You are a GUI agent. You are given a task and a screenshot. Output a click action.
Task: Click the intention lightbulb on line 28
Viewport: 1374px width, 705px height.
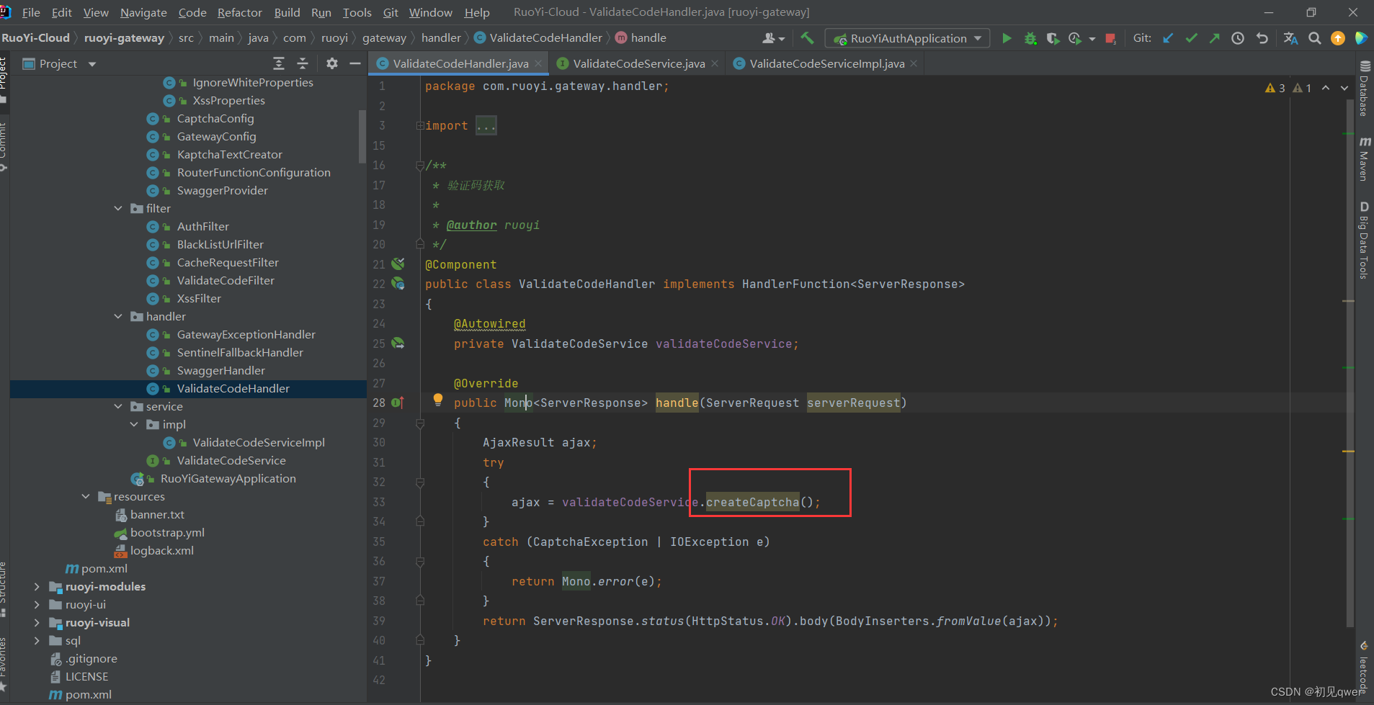pyautogui.click(x=437, y=400)
